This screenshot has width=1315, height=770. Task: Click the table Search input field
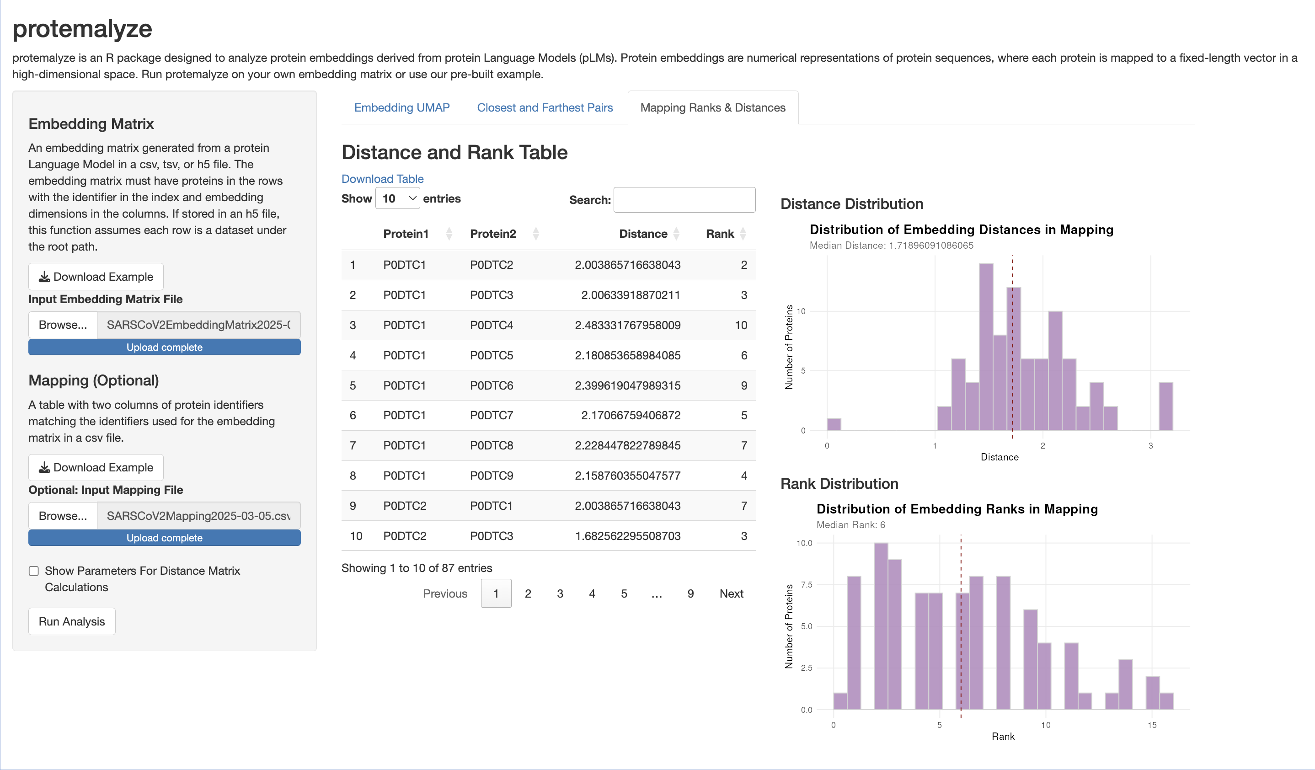coord(684,200)
